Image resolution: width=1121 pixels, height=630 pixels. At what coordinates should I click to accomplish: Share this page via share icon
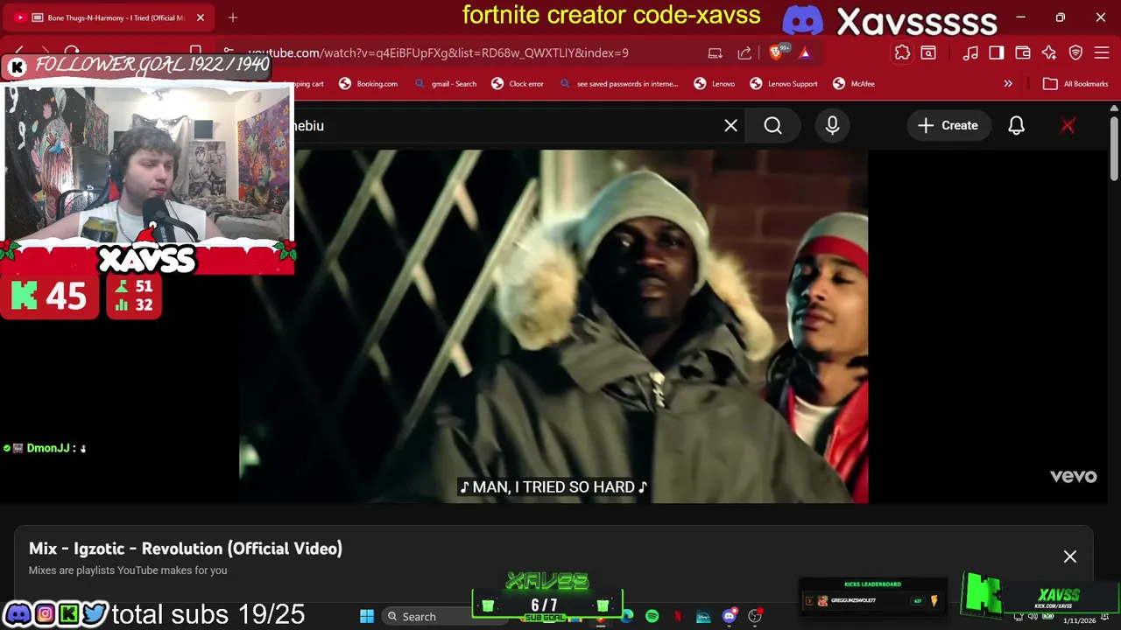[744, 52]
